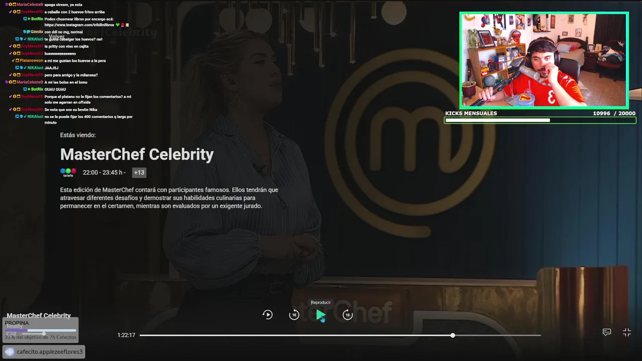Click chat message 'a caballo con 2 huevos fritos arriba'
642x361 pixels.
(x=75, y=12)
